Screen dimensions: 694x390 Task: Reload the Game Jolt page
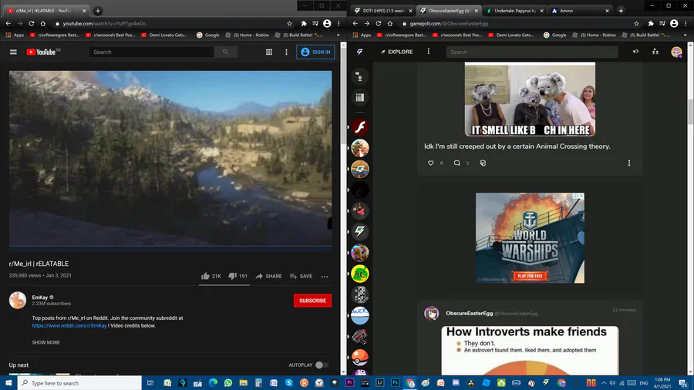pos(379,23)
